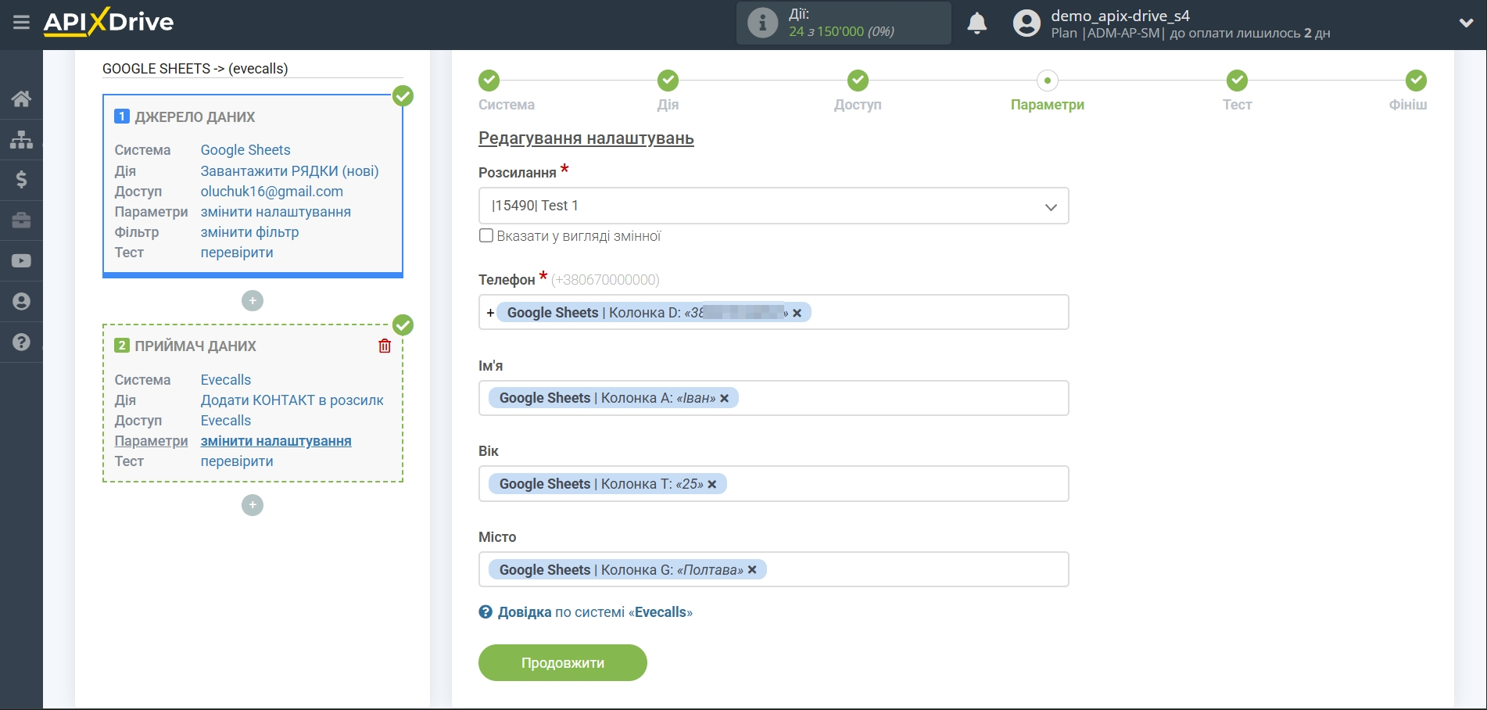This screenshot has height=710, width=1487.
Task: Click the 'Редагування налаштувань' heading
Action: 586,138
